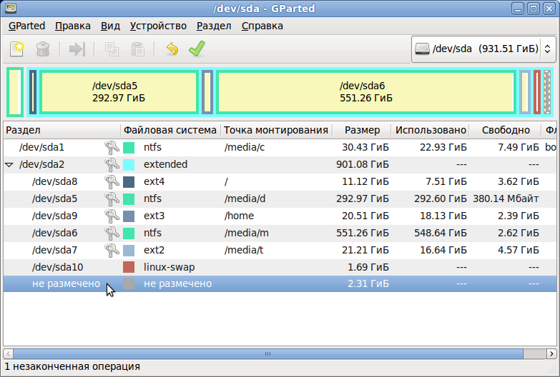This screenshot has height=377, width=560.
Task: Open the Справка menu
Action: (x=262, y=26)
